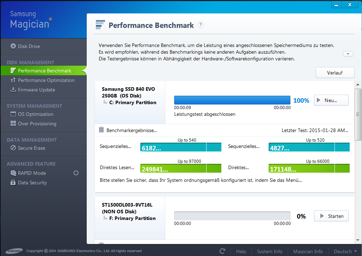The height and width of the screenshot is (256, 362).
Task: Click the random read result bar 249841
Action: [x=181, y=168]
